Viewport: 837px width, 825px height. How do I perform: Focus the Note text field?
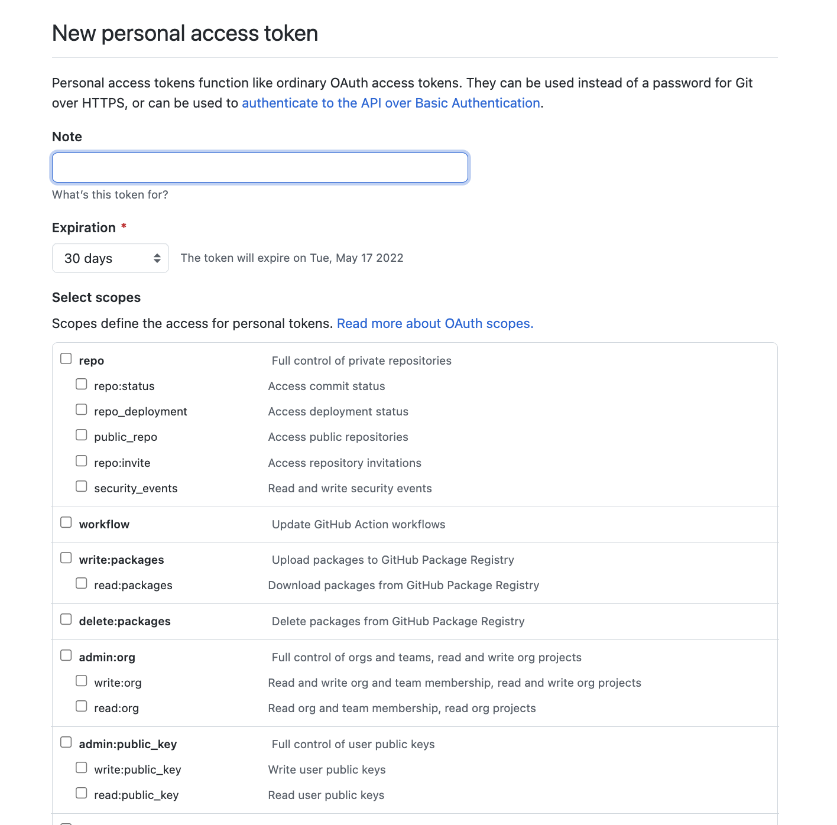point(260,168)
